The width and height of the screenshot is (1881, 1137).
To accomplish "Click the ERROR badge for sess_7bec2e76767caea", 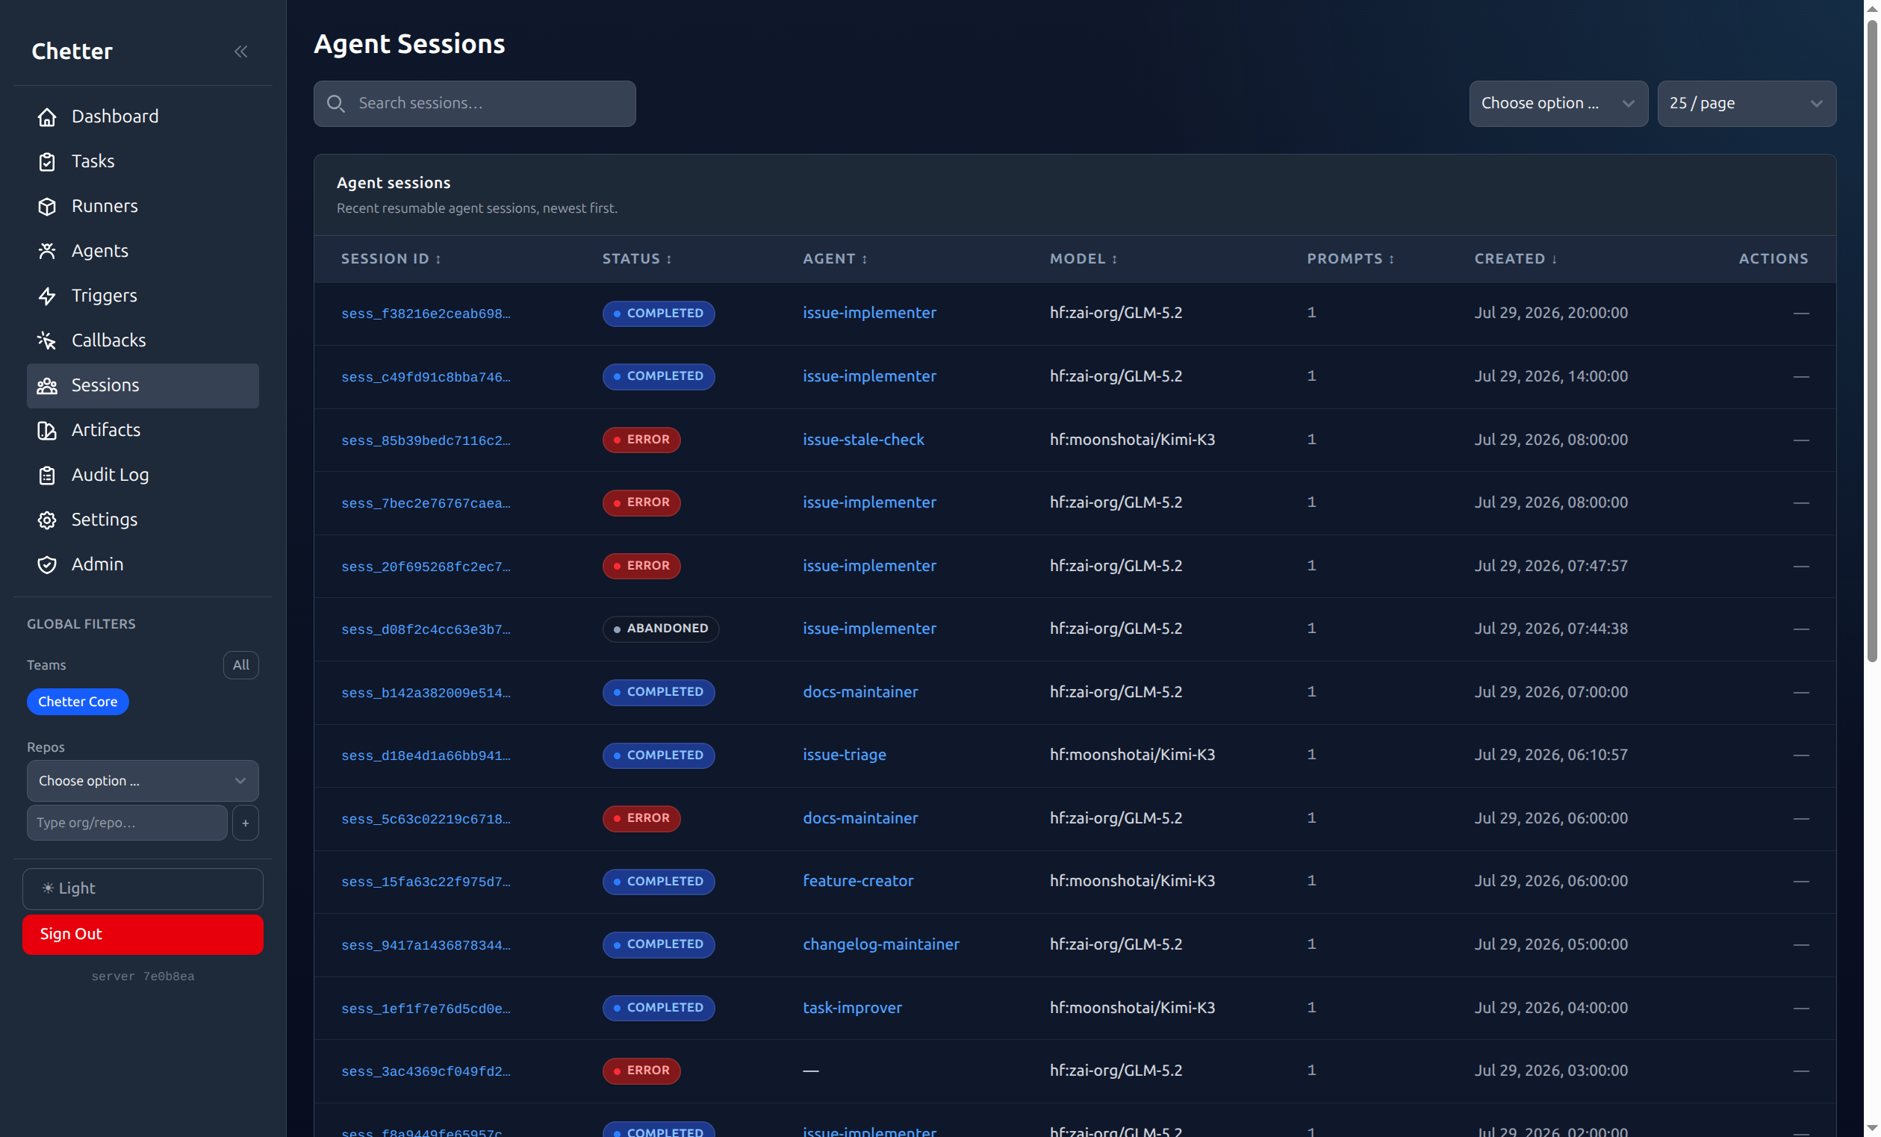I will (641, 502).
